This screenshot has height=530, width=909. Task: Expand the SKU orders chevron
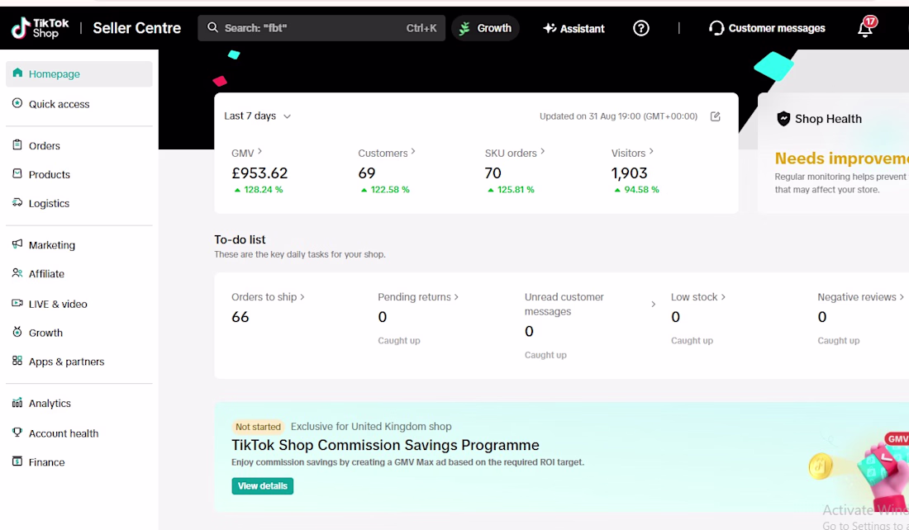tap(542, 151)
